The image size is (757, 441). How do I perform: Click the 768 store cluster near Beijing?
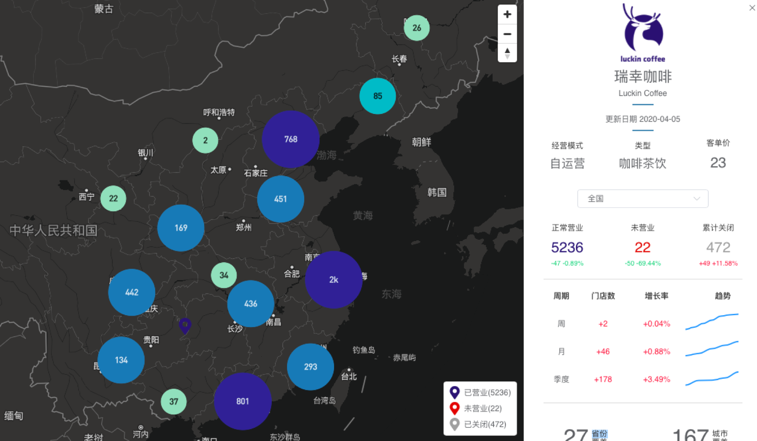point(291,139)
